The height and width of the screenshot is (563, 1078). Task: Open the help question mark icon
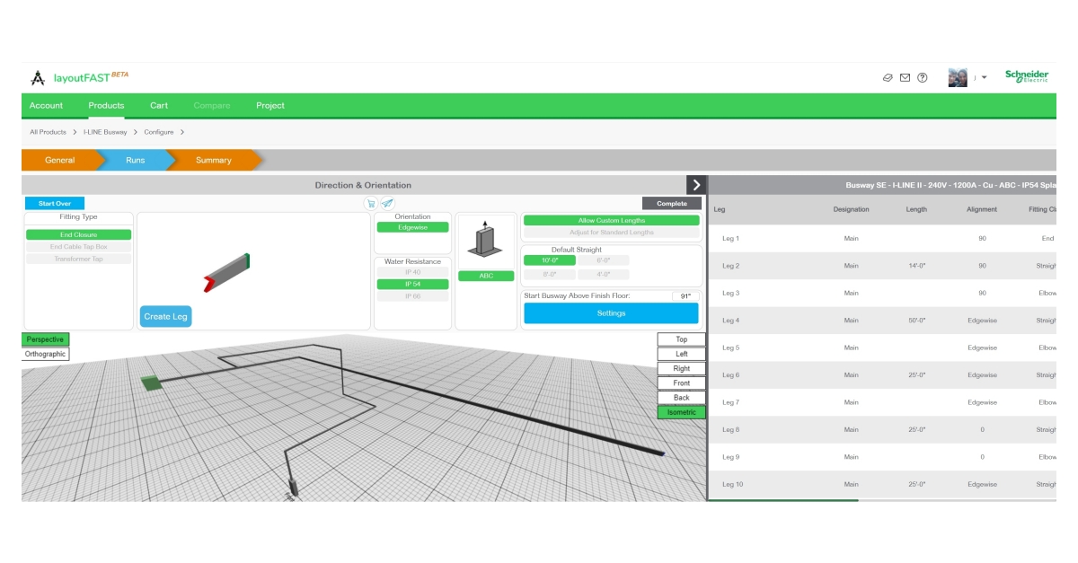[x=922, y=78]
